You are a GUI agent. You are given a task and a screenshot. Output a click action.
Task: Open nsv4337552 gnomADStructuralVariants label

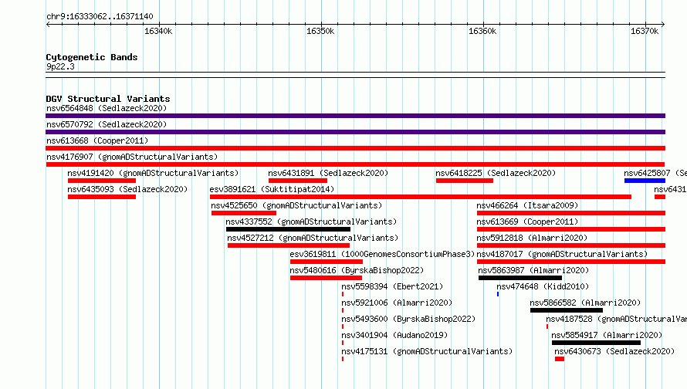pyautogui.click(x=311, y=222)
